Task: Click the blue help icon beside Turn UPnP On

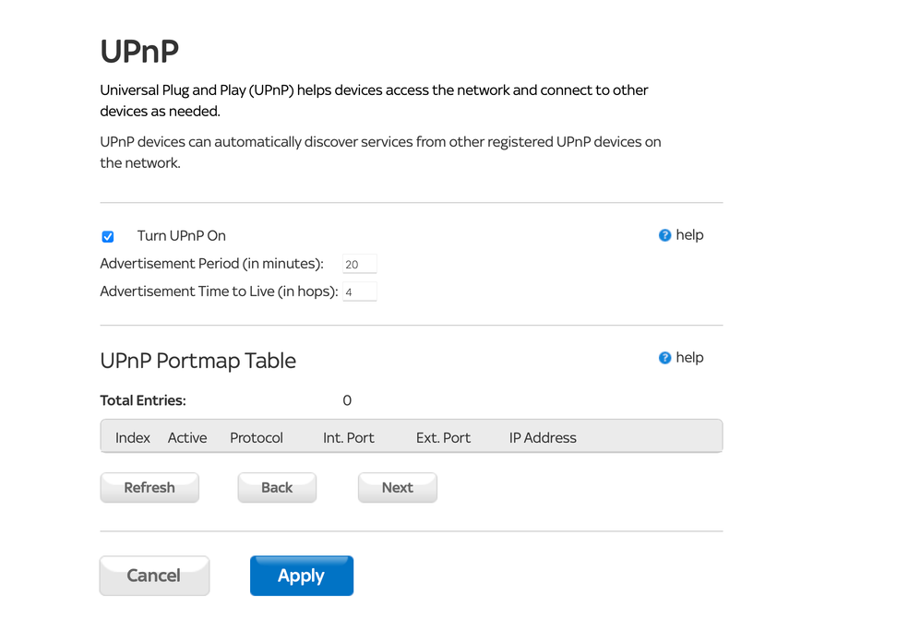Action: [664, 235]
